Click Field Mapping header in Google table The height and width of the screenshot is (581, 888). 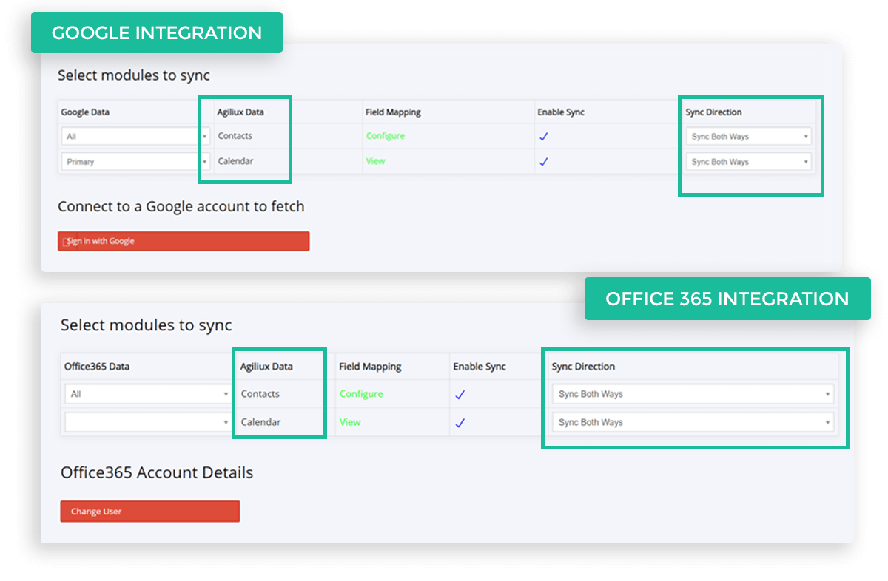(393, 112)
